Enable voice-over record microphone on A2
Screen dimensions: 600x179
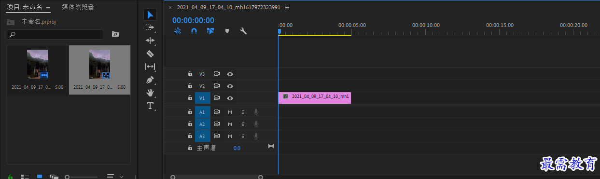pyautogui.click(x=256, y=124)
